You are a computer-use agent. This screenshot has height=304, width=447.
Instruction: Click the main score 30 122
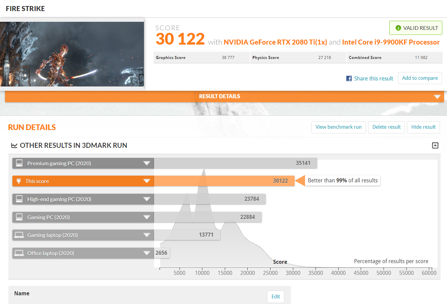180,39
